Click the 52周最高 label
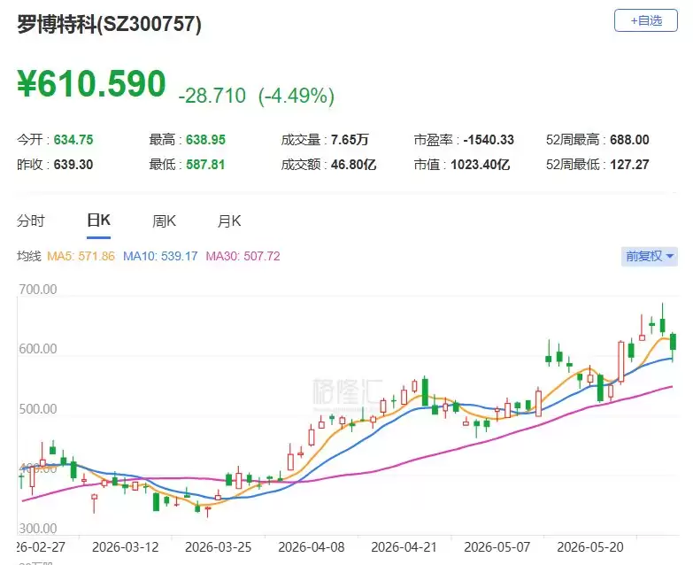Image resolution: width=693 pixels, height=565 pixels. (x=573, y=140)
